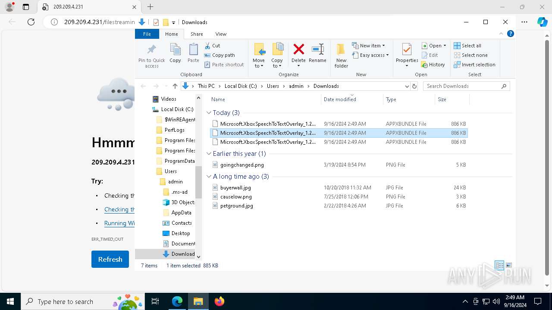Image resolution: width=552 pixels, height=310 pixels.
Task: Open a new browser tab
Action: coord(150,7)
